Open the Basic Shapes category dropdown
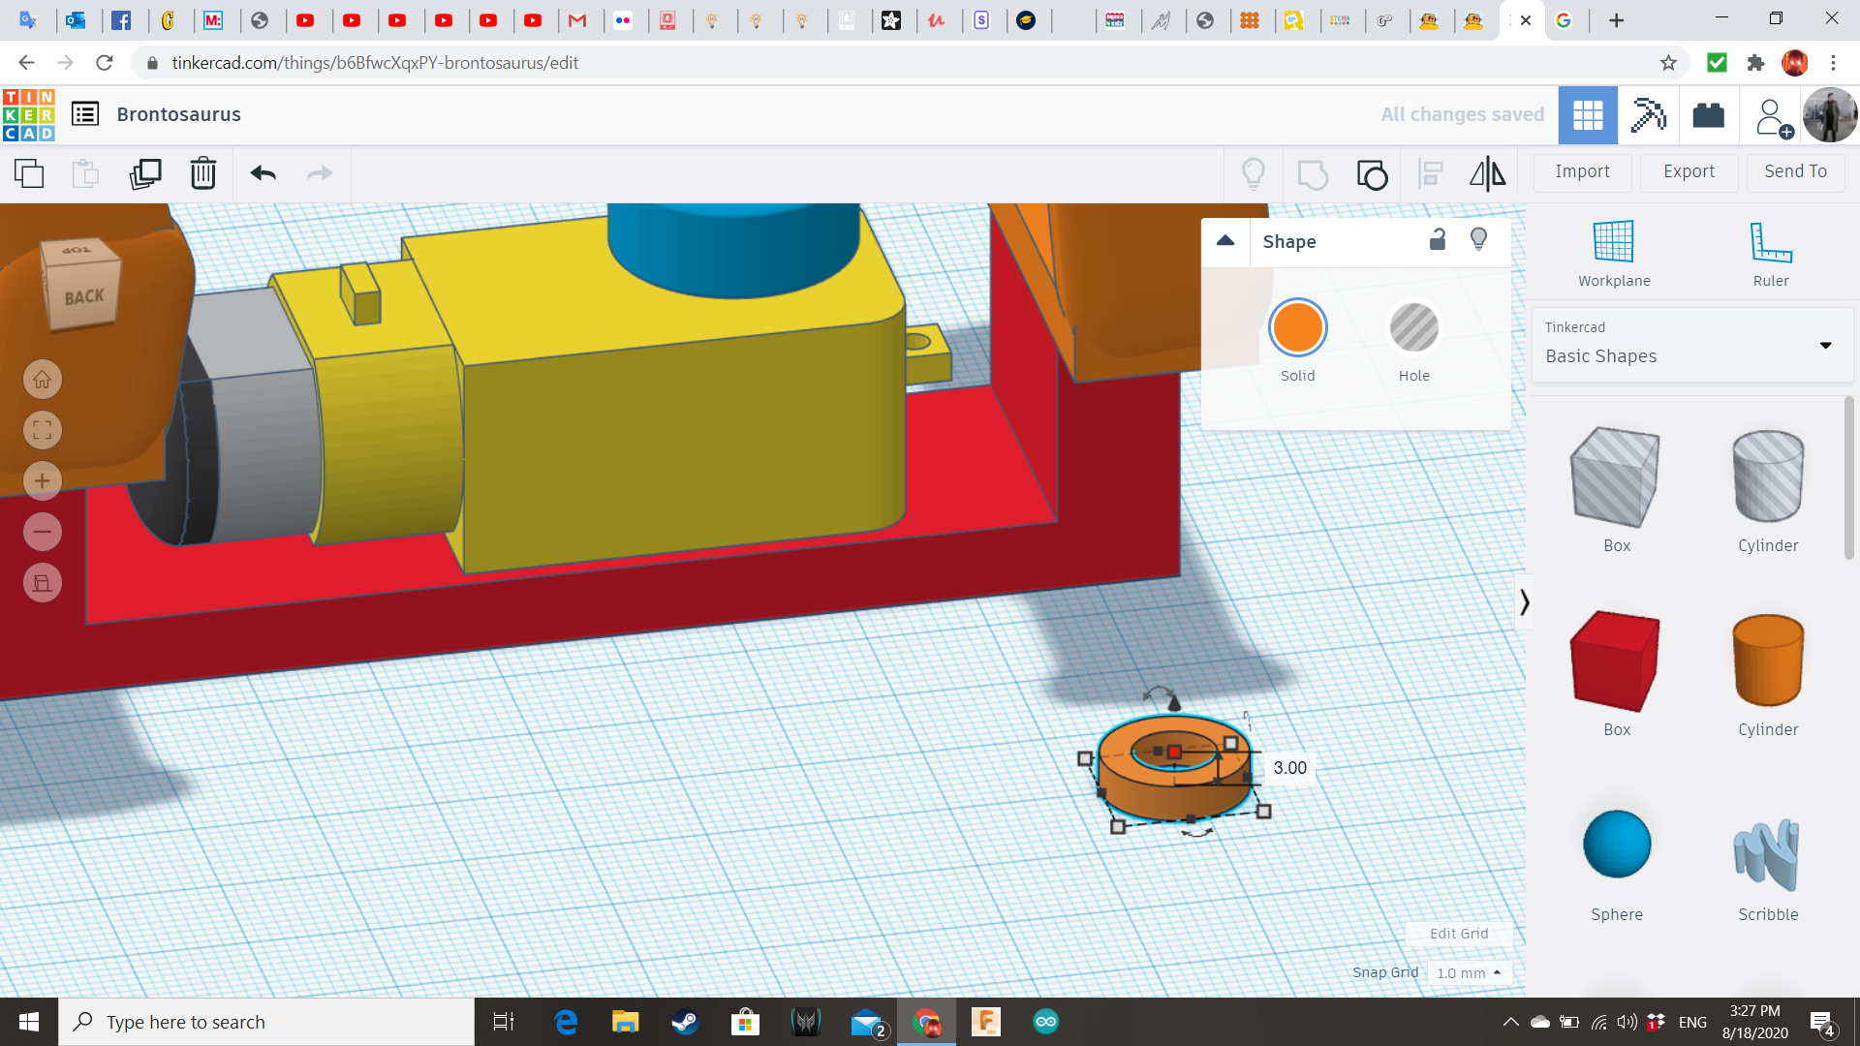The width and height of the screenshot is (1860, 1046). click(x=1827, y=345)
